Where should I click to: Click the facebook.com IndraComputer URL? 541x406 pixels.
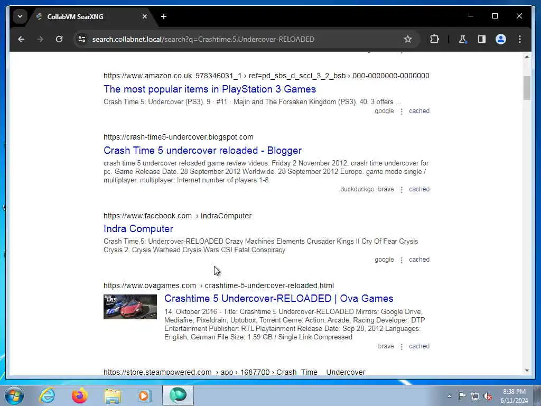(178, 216)
